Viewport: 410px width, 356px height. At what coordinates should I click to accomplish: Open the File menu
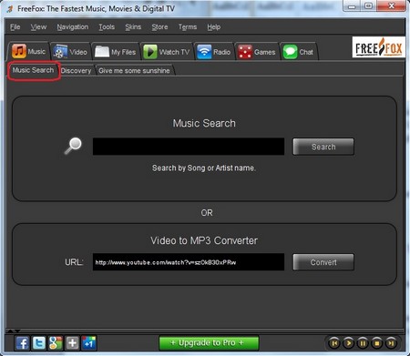[15, 27]
